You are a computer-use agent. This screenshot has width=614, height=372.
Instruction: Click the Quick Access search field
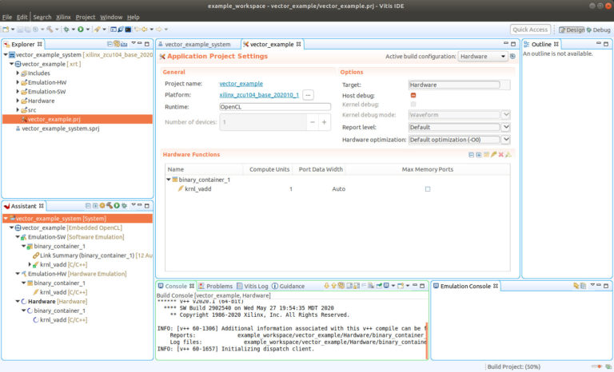(531, 30)
